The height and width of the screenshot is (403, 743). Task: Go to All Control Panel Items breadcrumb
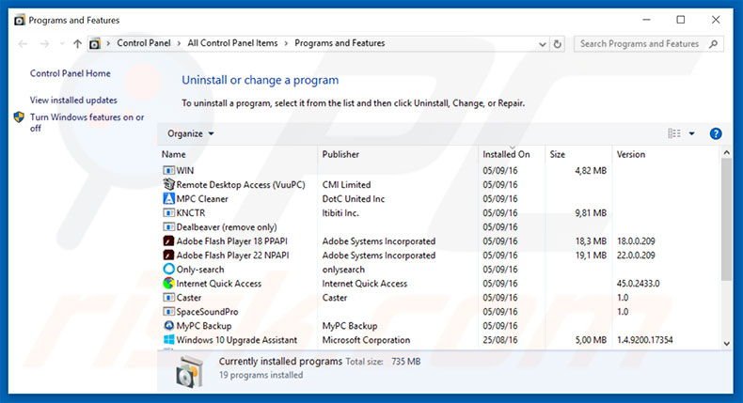(x=232, y=43)
